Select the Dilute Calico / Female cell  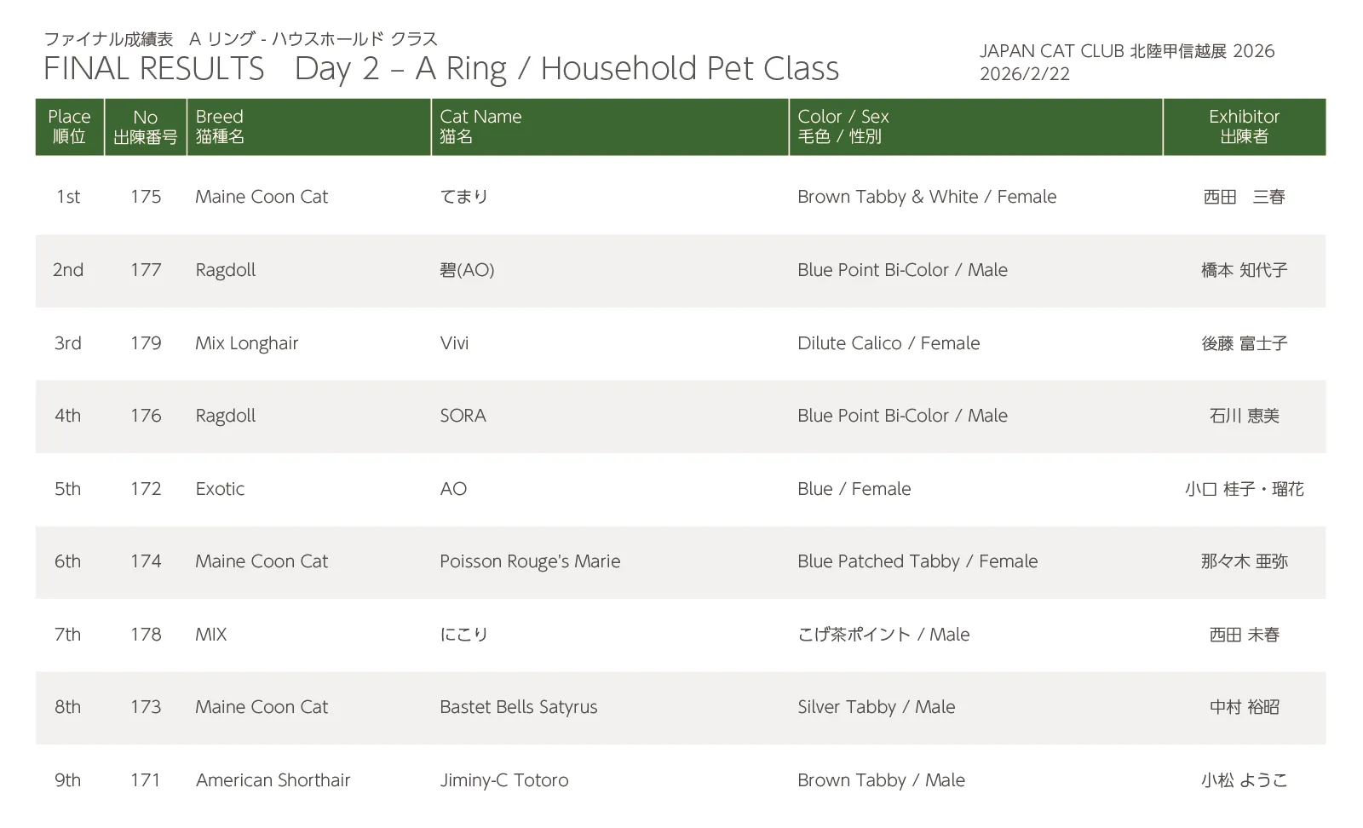click(889, 343)
